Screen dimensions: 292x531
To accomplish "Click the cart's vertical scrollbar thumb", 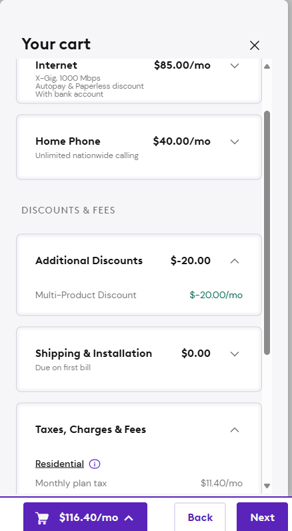I will click(267, 233).
